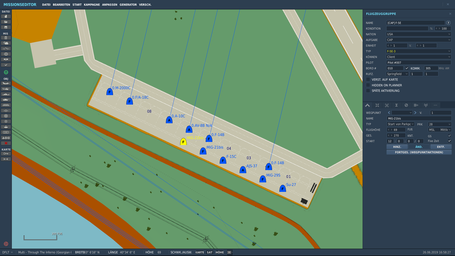This screenshot has width=455, height=256.
Task: Enable VERST. AUF KARTE checkbox
Action: coord(368,80)
